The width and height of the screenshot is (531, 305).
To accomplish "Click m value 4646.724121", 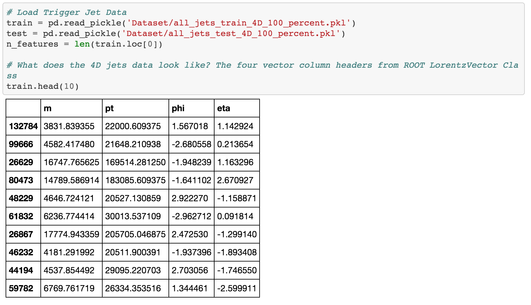I will tap(69, 198).
